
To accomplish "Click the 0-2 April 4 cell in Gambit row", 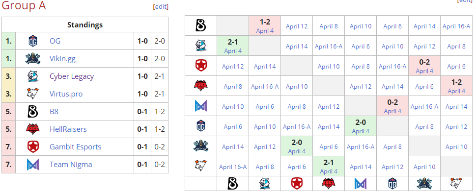I will (424, 66).
